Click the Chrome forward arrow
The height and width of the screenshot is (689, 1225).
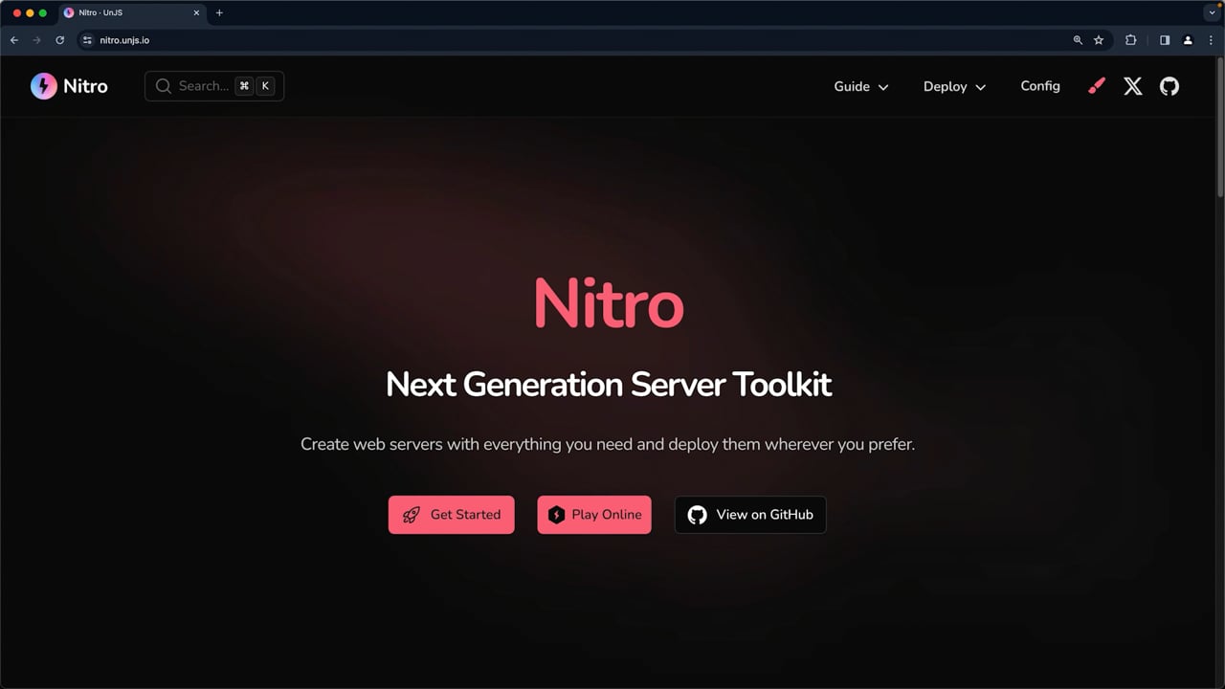[37, 40]
